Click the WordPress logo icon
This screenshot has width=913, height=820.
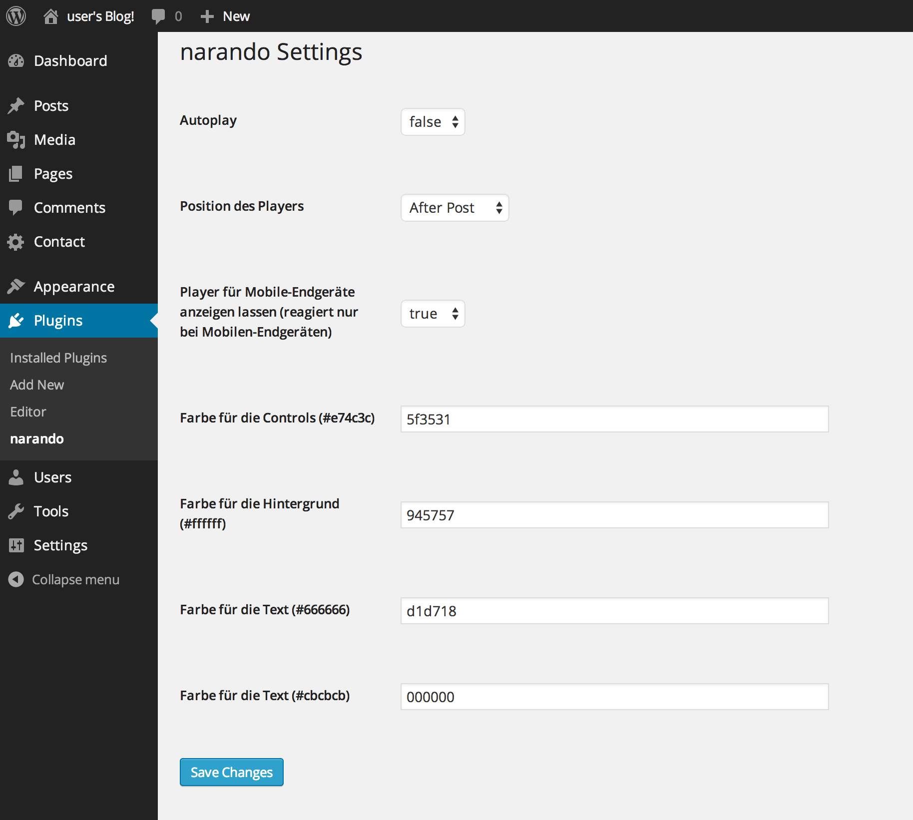16,16
